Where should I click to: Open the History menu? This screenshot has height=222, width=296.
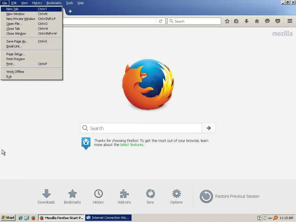[37, 3]
